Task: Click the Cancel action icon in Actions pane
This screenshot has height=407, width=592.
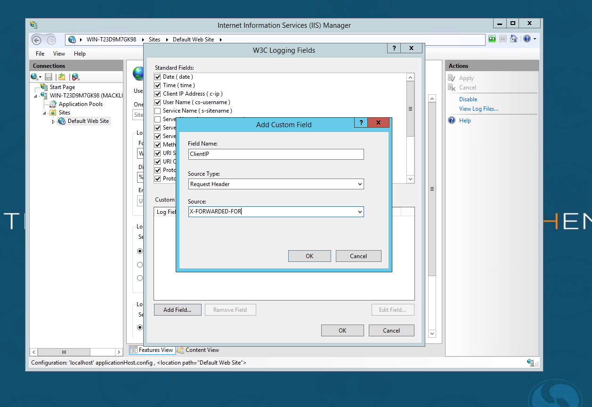Action: pos(452,88)
